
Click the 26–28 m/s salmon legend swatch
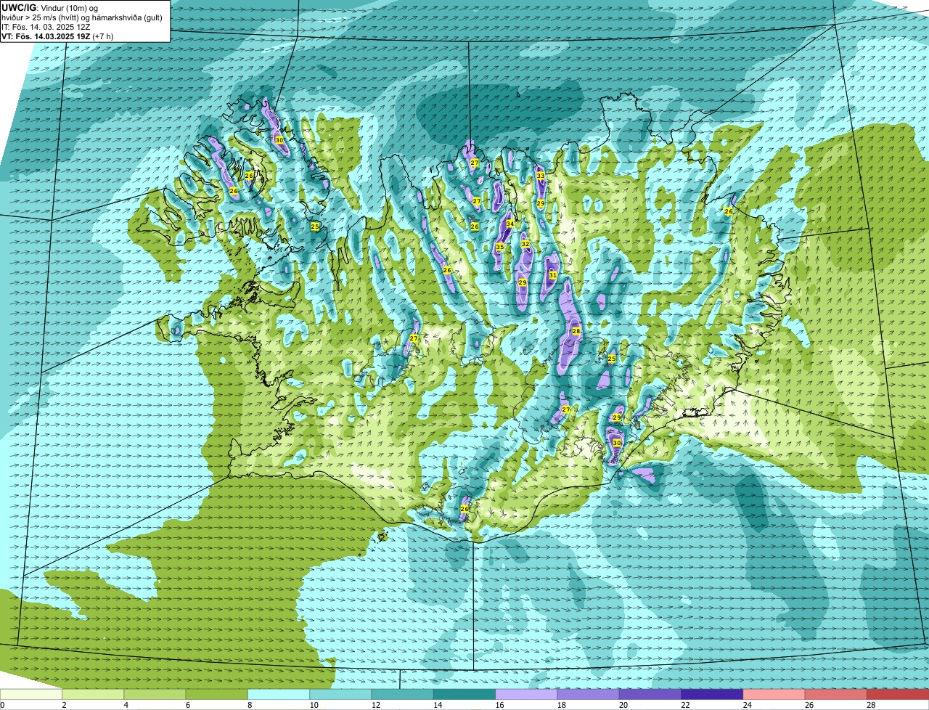click(836, 694)
